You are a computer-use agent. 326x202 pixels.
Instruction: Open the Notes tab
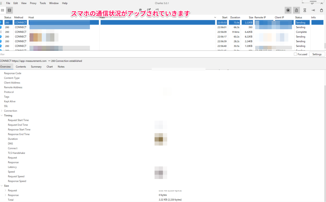point(61,67)
